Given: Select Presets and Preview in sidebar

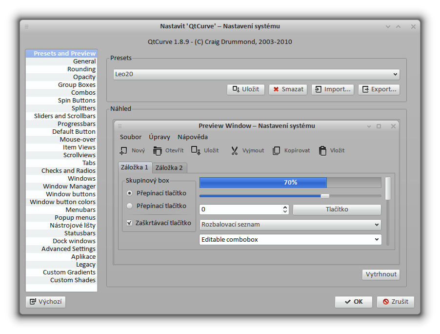Looking at the screenshot, I should 61,53.
